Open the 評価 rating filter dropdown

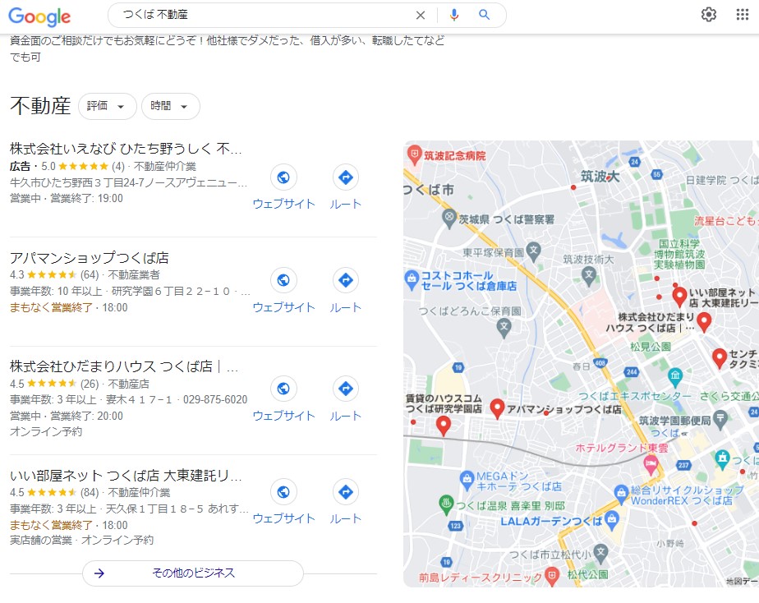point(108,106)
